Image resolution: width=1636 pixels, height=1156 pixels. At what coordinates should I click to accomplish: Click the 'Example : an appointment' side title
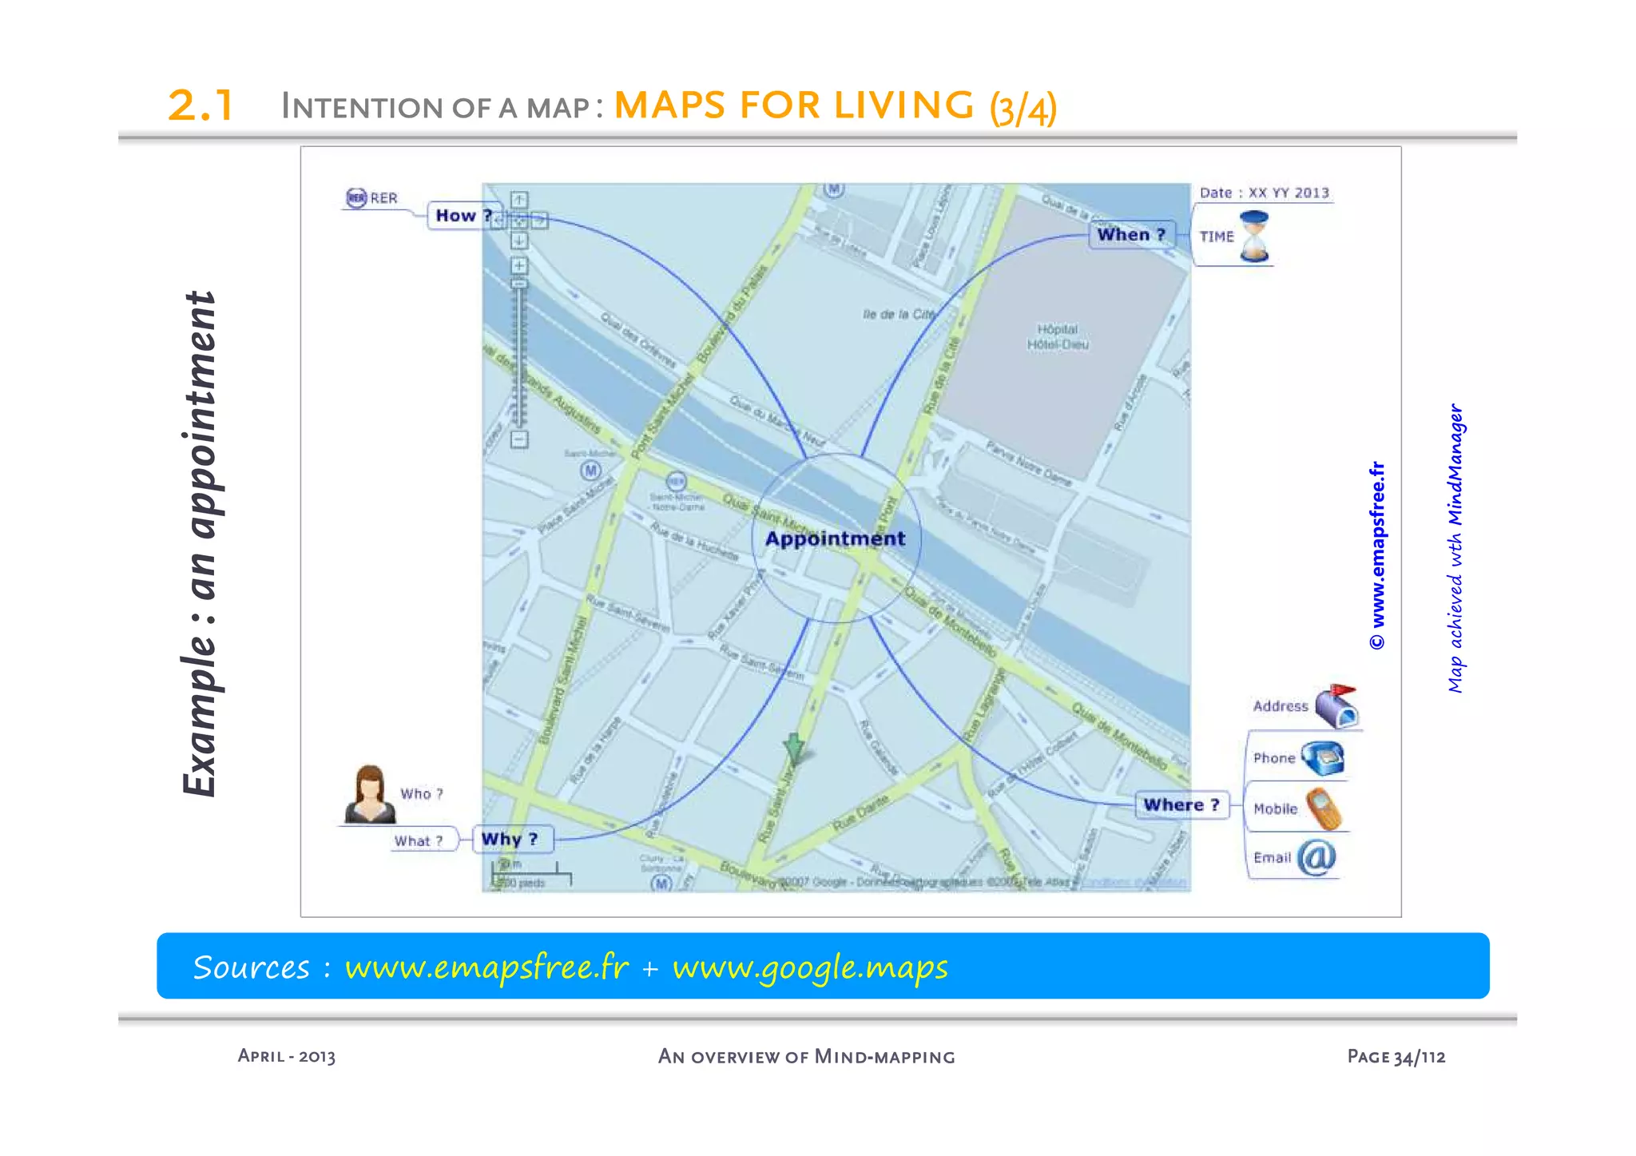click(x=200, y=544)
